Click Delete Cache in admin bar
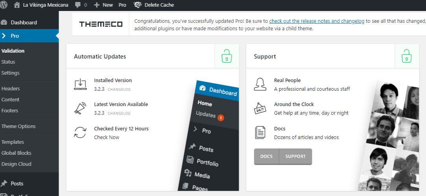 click(159, 5)
